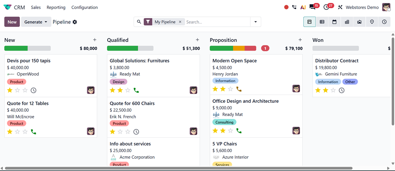Screen dimensions: 395x171
Task: Open the Configuration menu
Action: click(84, 7)
